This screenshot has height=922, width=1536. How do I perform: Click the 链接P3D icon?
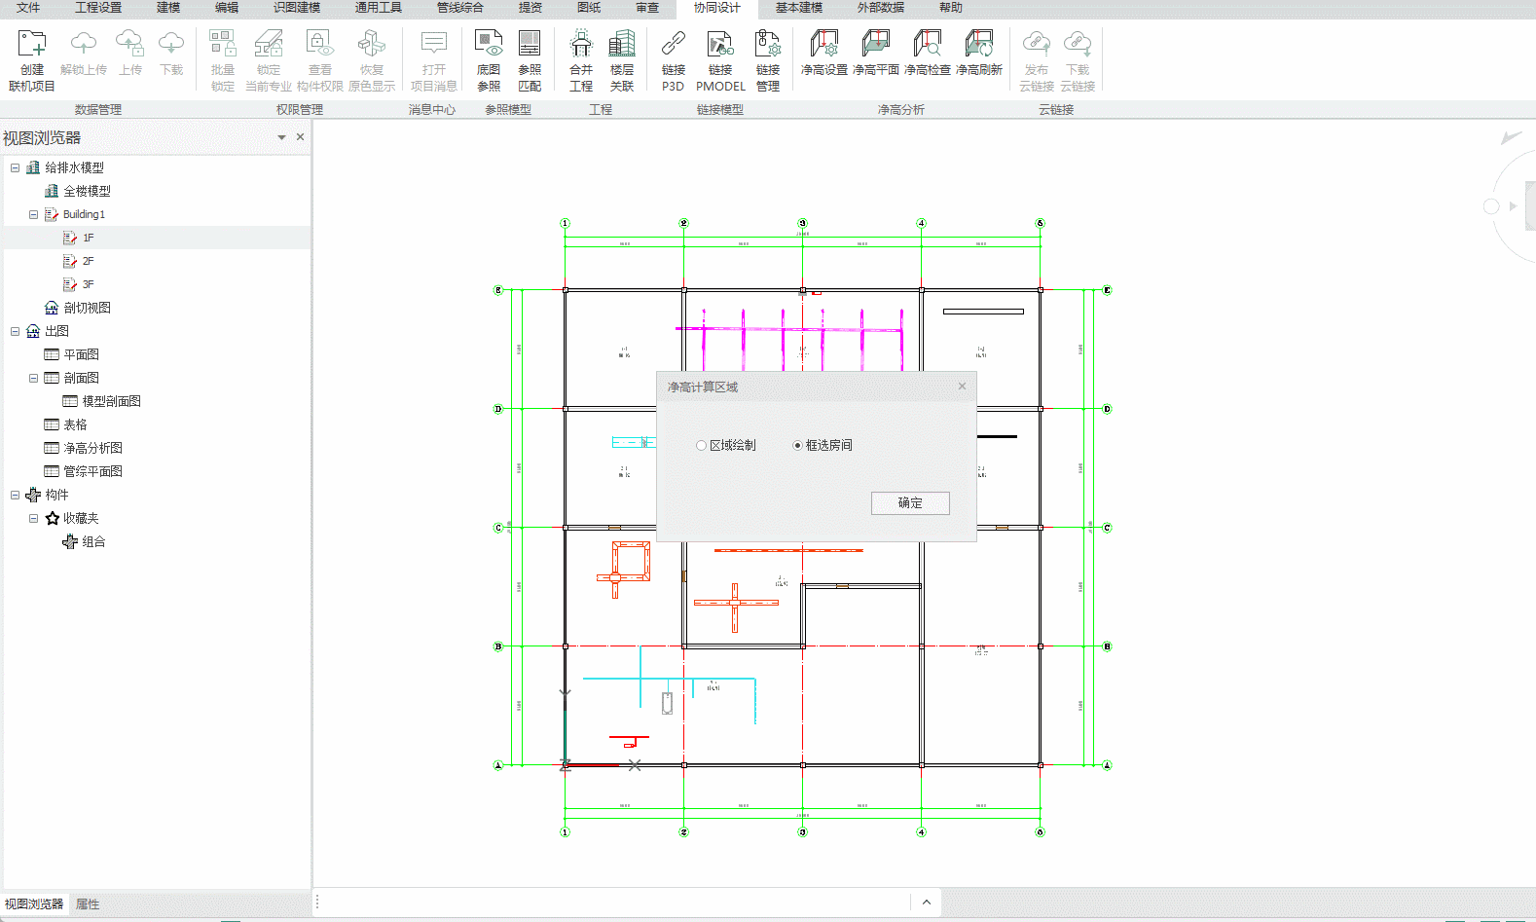point(674,44)
